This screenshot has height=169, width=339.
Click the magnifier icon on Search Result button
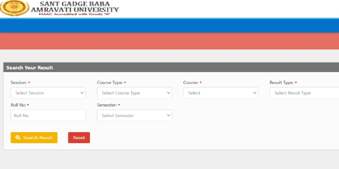click(x=18, y=137)
